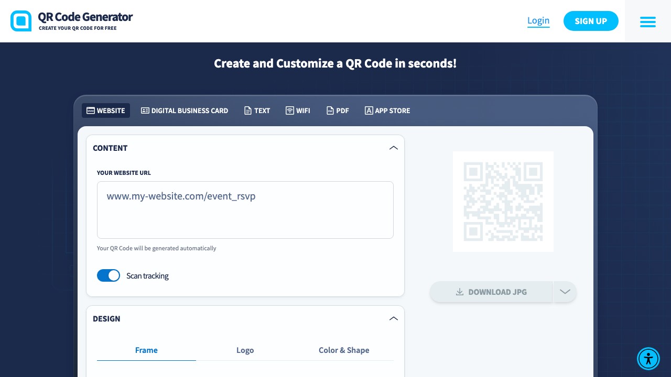Collapse the Design section

(394, 318)
